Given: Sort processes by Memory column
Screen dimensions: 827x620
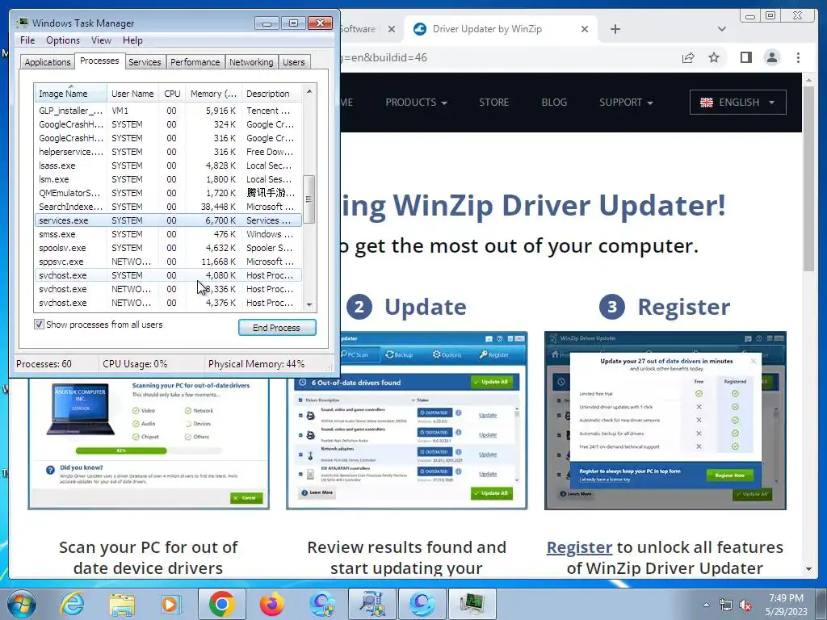Looking at the screenshot, I should (x=213, y=94).
